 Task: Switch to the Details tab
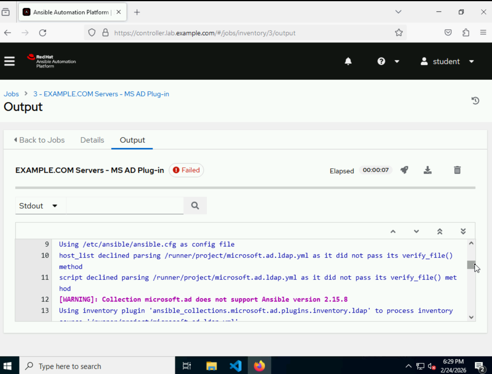click(x=92, y=140)
